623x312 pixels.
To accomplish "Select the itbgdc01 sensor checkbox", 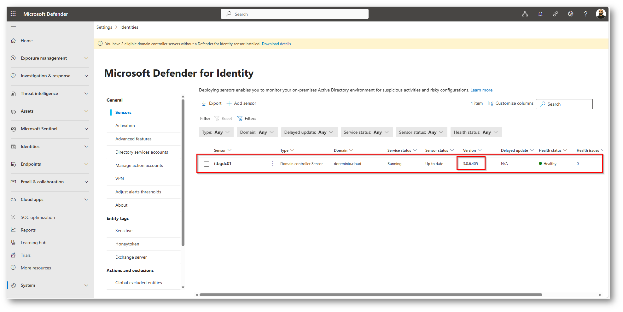I will click(x=207, y=163).
